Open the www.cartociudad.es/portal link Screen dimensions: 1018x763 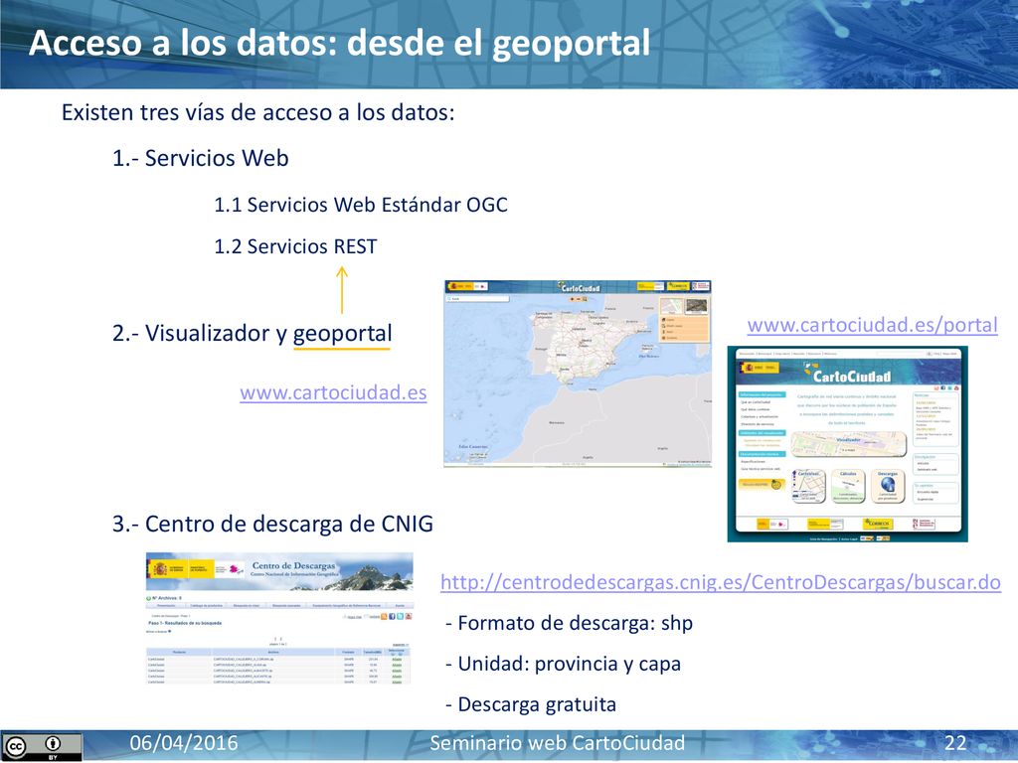point(872,325)
